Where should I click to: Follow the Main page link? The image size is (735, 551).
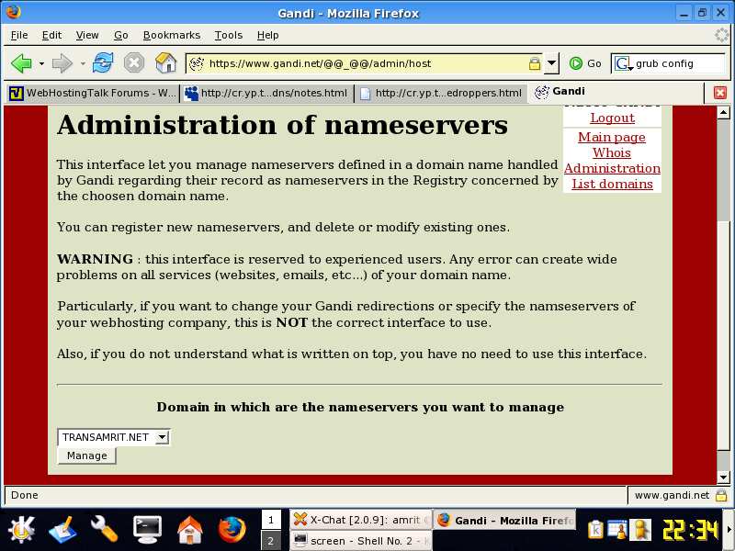pos(612,137)
